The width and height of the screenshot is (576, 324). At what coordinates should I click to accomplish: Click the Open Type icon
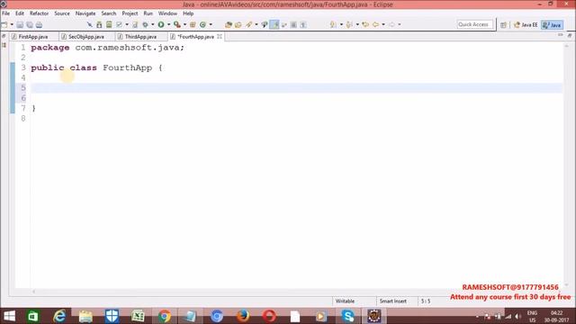pyautogui.click(x=229, y=24)
